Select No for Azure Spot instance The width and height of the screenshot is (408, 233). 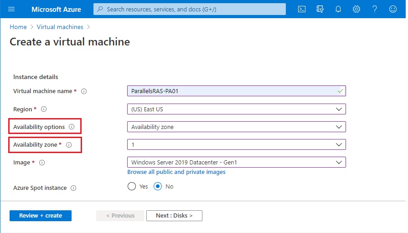coord(158,186)
